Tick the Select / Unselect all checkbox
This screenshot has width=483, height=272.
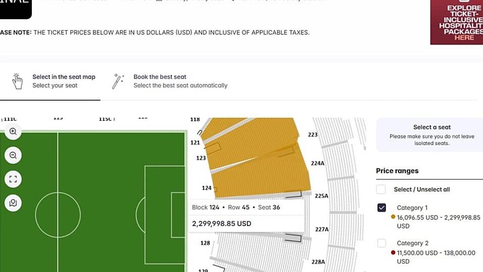pyautogui.click(x=381, y=190)
